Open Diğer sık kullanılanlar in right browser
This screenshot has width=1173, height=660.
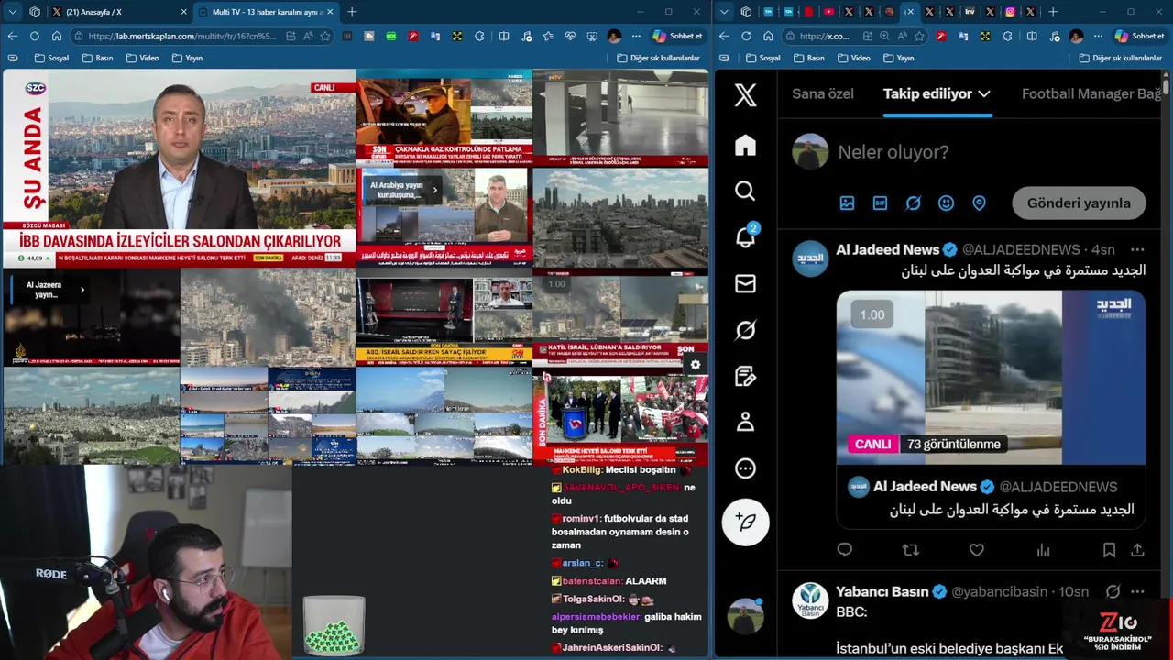pos(1119,58)
